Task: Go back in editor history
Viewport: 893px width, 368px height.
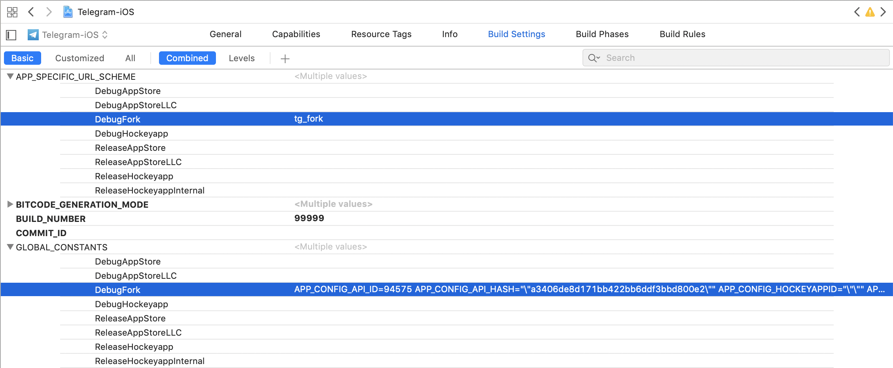Action: 31,12
